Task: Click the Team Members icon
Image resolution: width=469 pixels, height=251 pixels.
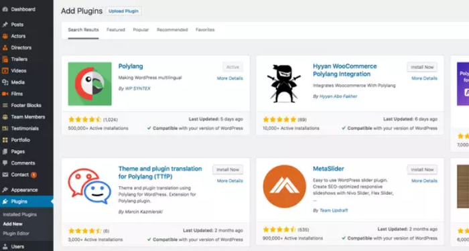Action: (x=5, y=117)
